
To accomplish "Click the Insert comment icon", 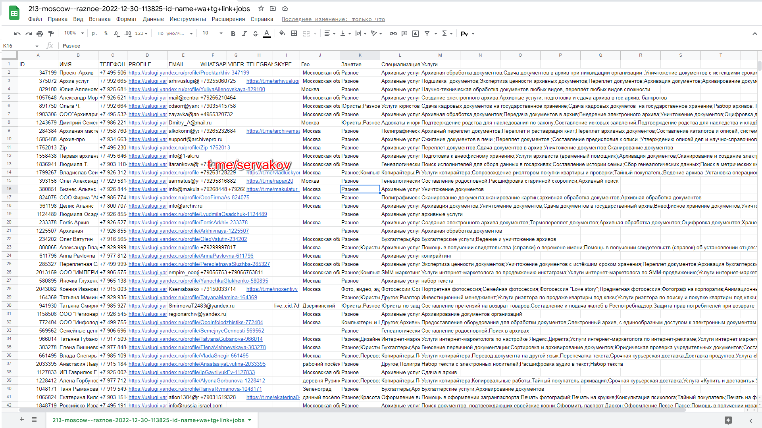I will coord(404,34).
